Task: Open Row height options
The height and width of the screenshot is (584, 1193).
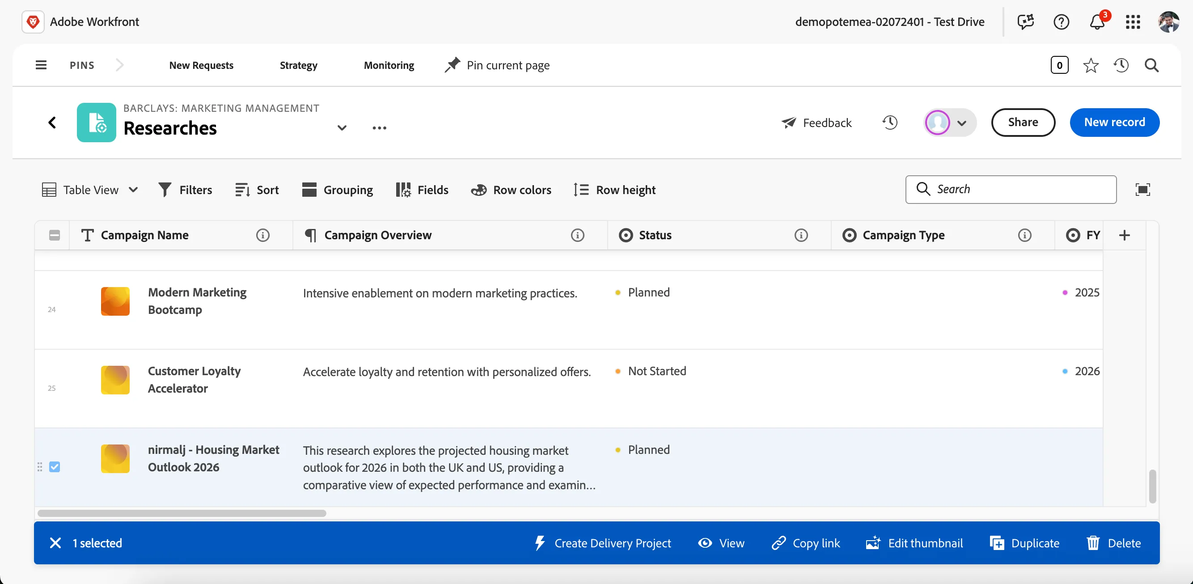Action: click(614, 190)
